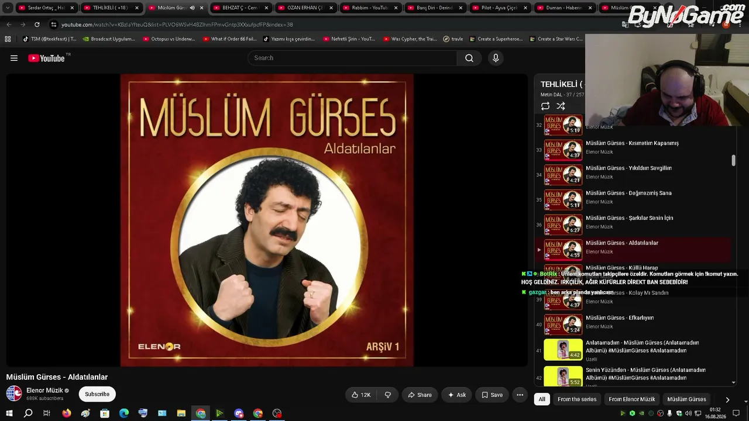Click the magnifier search button
Image resolution: width=749 pixels, height=421 pixels.
[469, 58]
